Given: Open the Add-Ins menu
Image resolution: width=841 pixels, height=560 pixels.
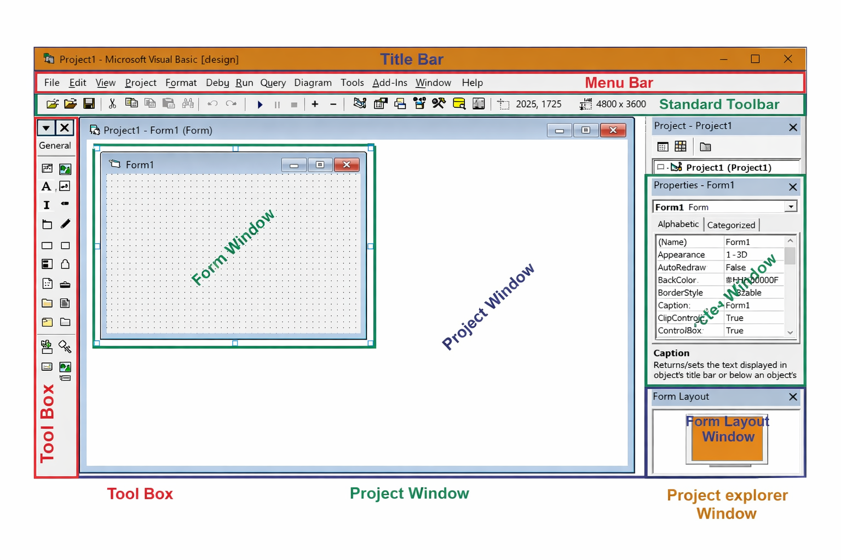Looking at the screenshot, I should (x=390, y=83).
